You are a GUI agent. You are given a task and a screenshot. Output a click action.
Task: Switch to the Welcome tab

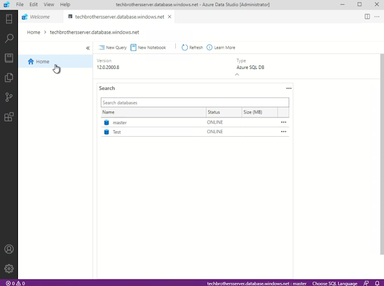coord(41,17)
